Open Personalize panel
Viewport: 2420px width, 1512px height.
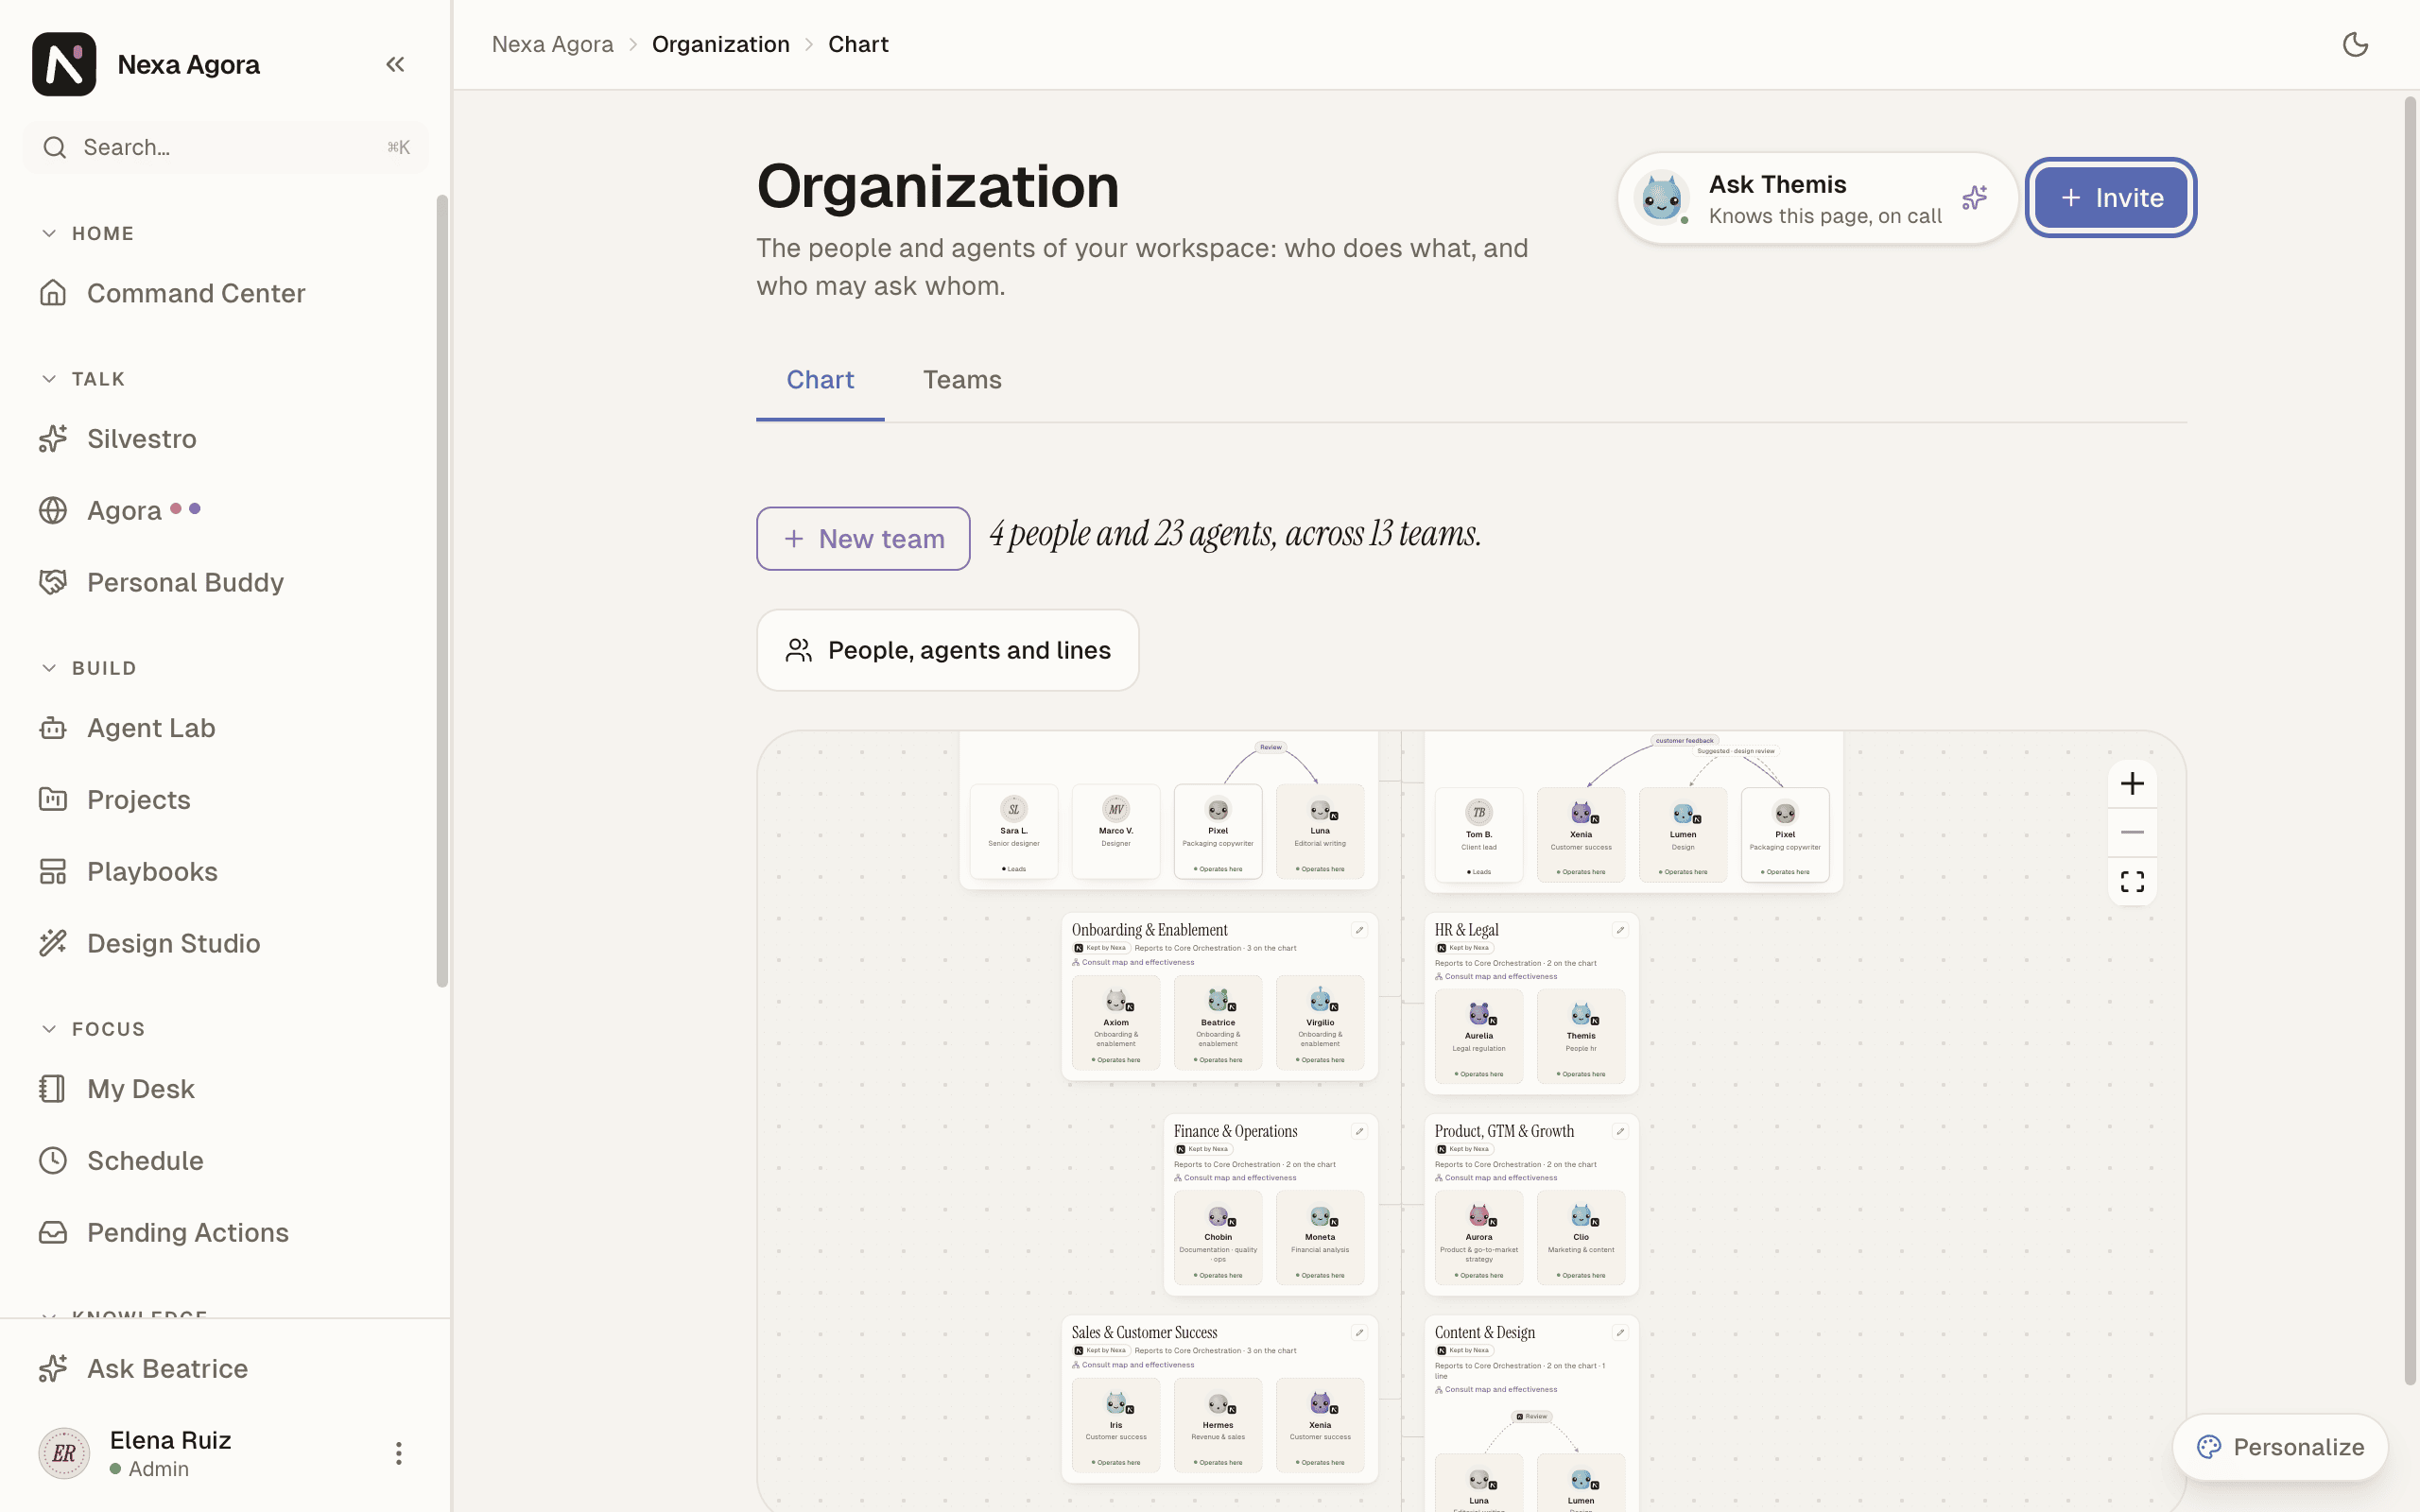[x=2280, y=1447]
